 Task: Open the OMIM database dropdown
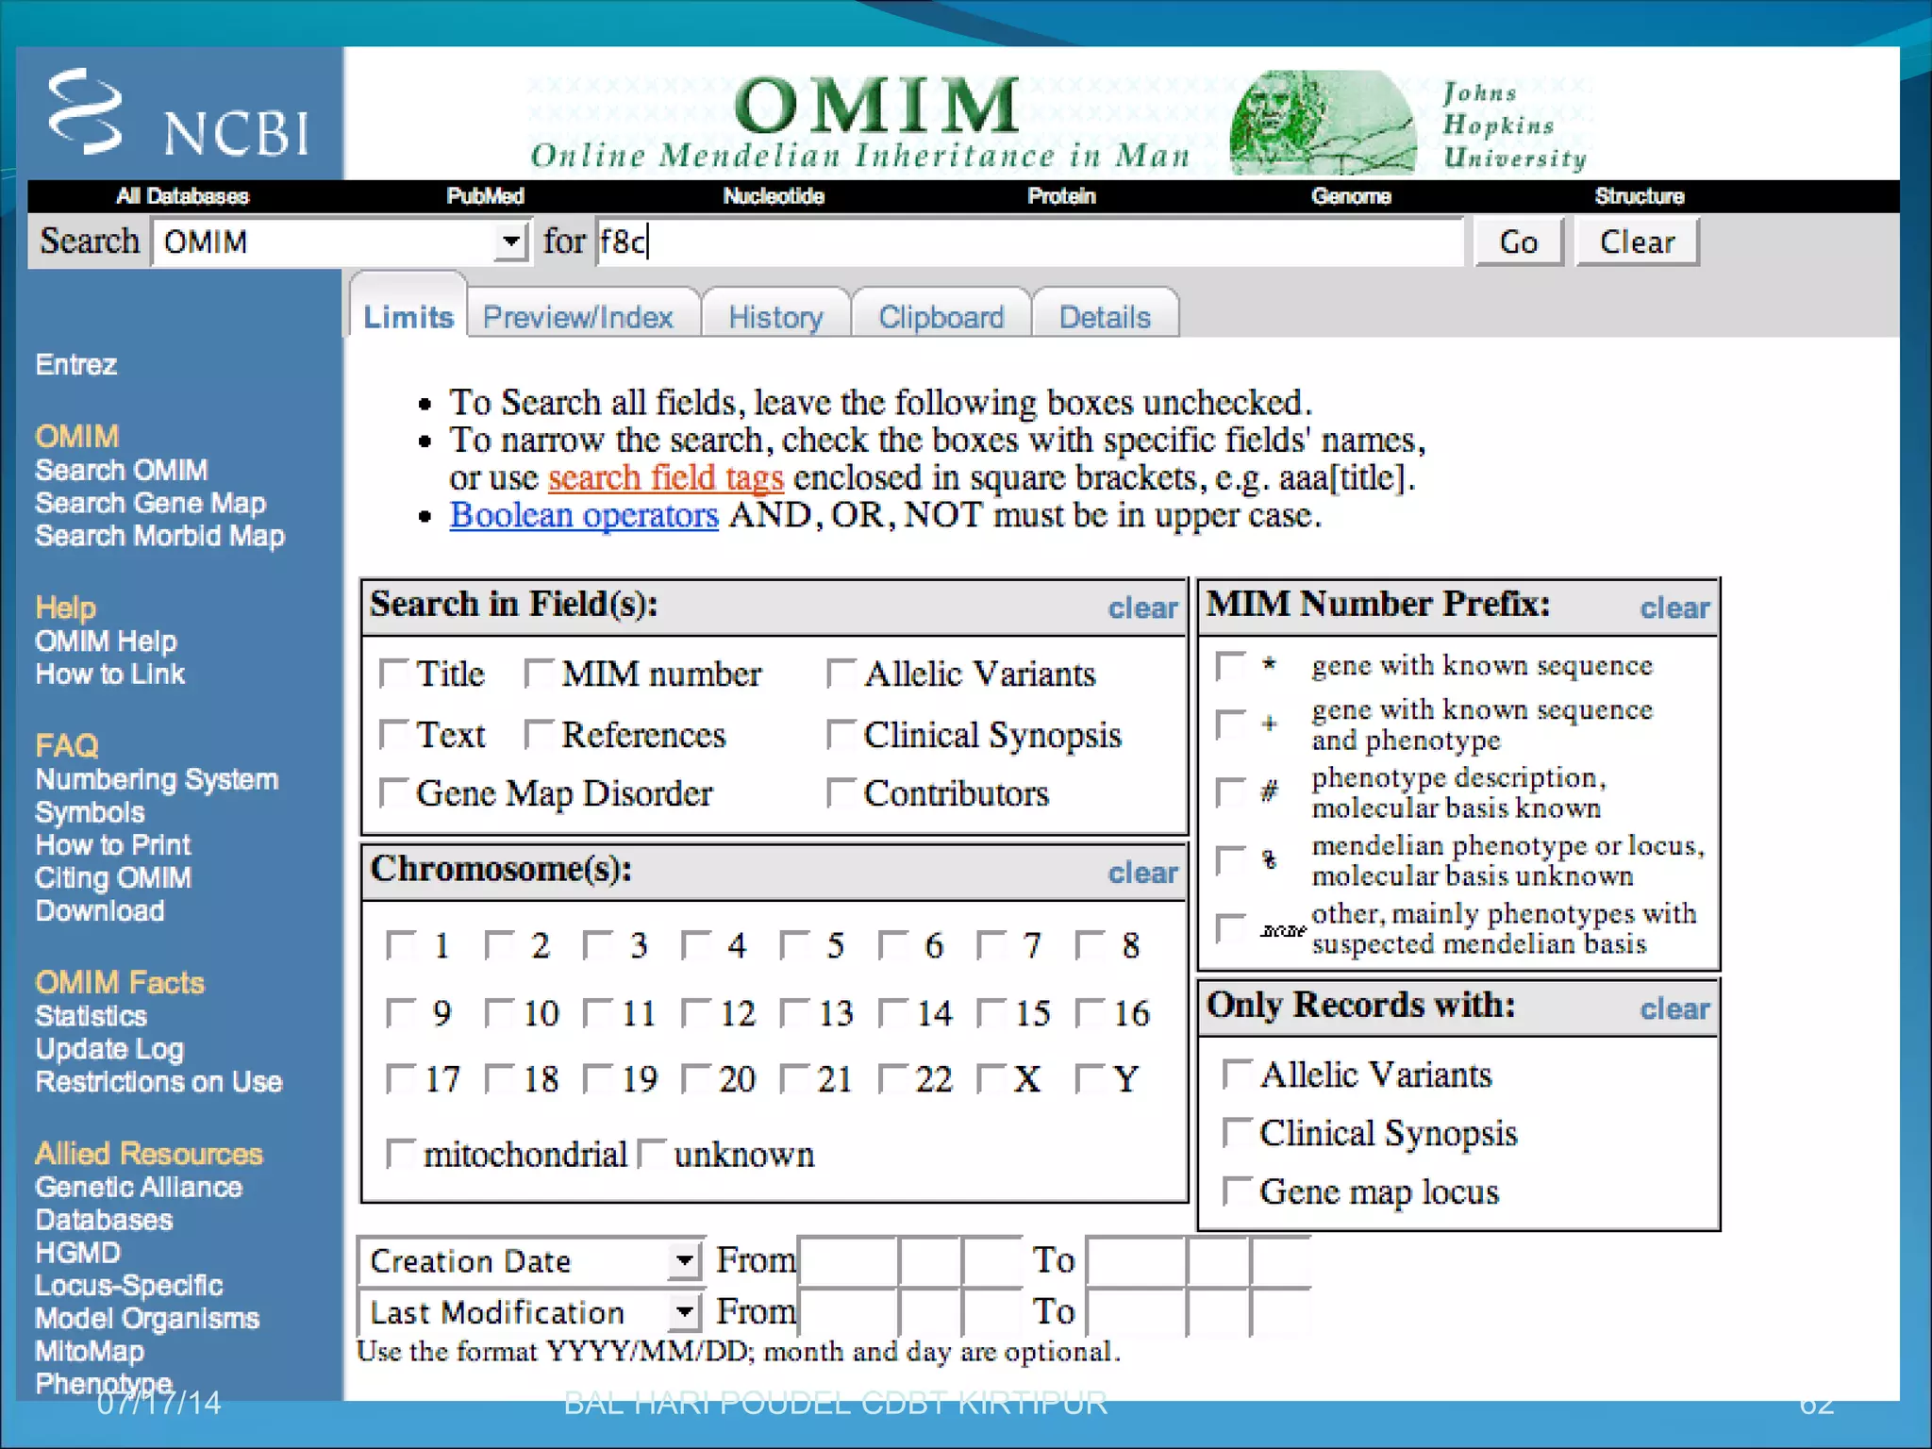click(510, 242)
